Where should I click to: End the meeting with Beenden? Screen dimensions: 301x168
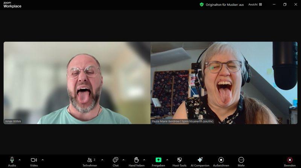[290, 162]
